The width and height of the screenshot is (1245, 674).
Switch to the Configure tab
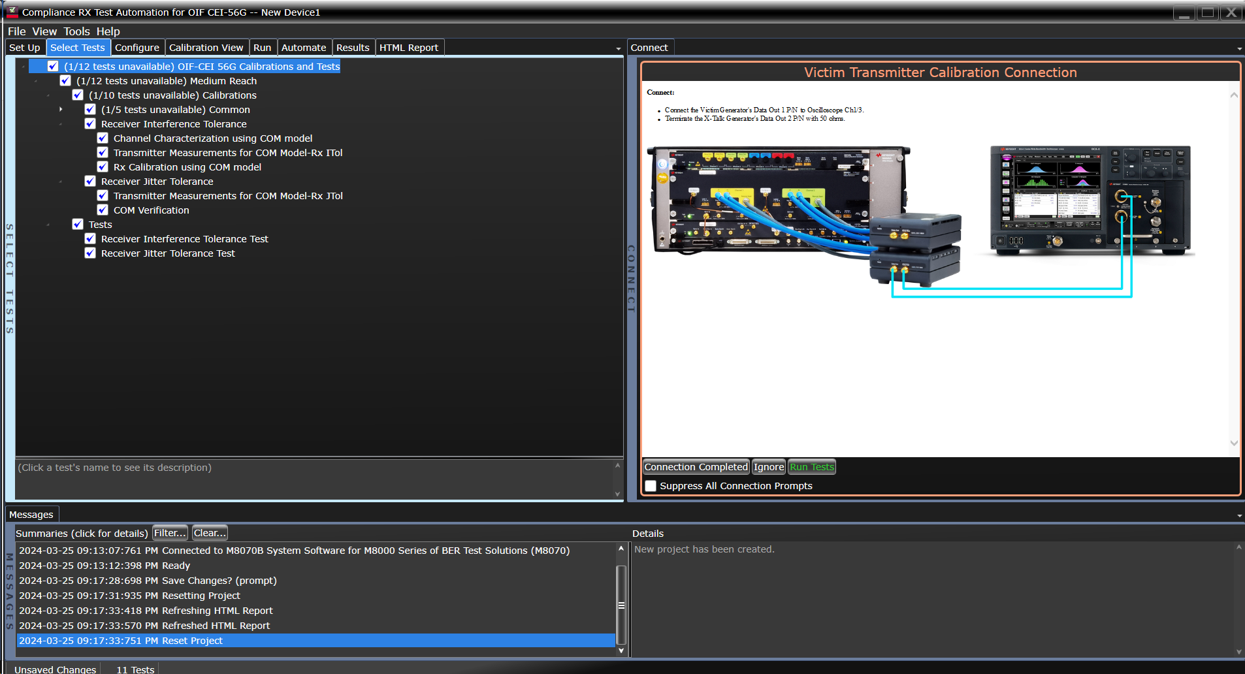pyautogui.click(x=137, y=47)
